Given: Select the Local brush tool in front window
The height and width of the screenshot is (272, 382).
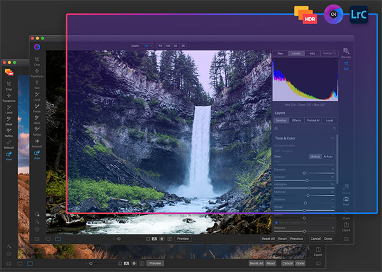Looking at the screenshot, I should click(x=37, y=96).
